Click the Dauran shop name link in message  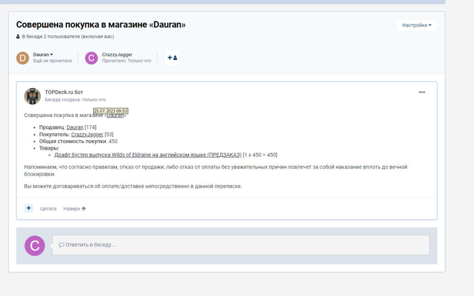(115, 115)
